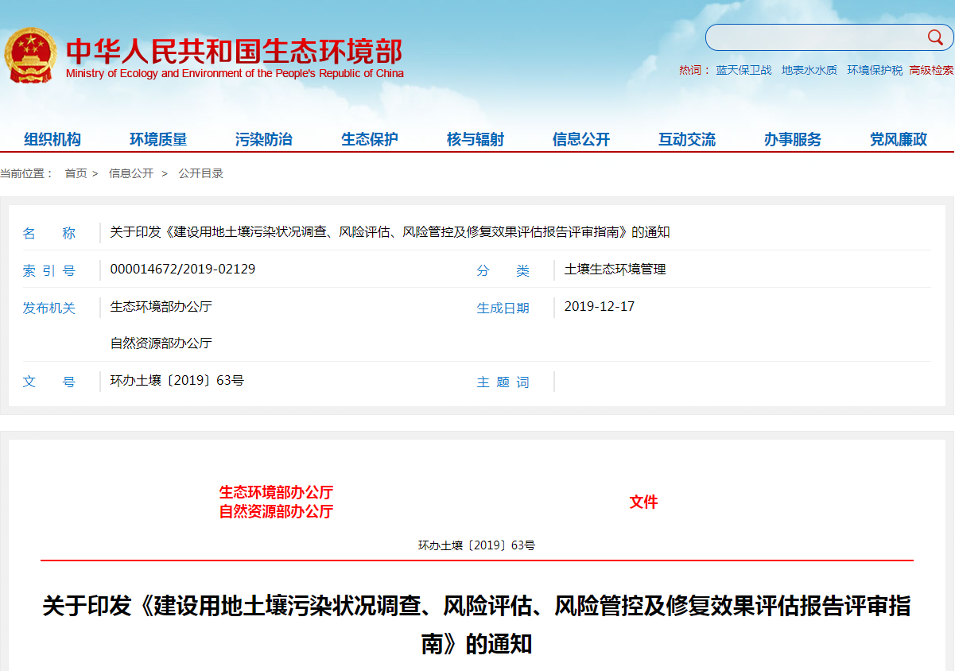The height and width of the screenshot is (671, 955).
Task: Open the 互动交流 navigation item
Action: coord(687,139)
